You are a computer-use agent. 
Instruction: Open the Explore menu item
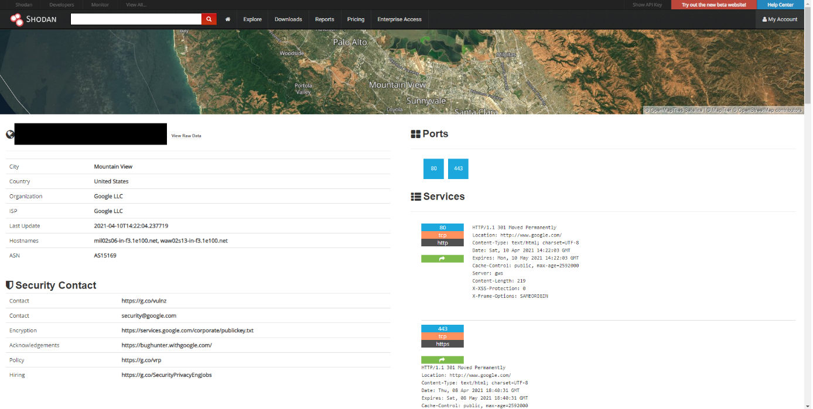tap(252, 19)
